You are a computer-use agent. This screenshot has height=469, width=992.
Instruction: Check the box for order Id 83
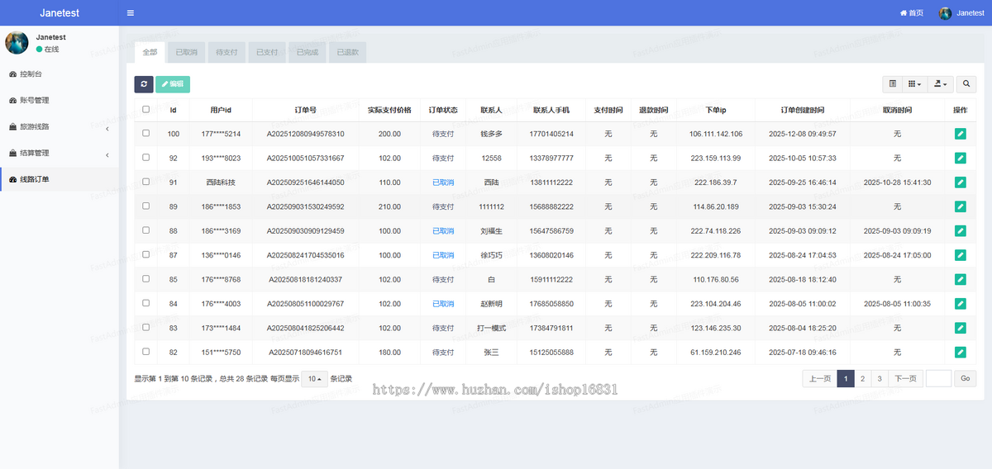(146, 328)
